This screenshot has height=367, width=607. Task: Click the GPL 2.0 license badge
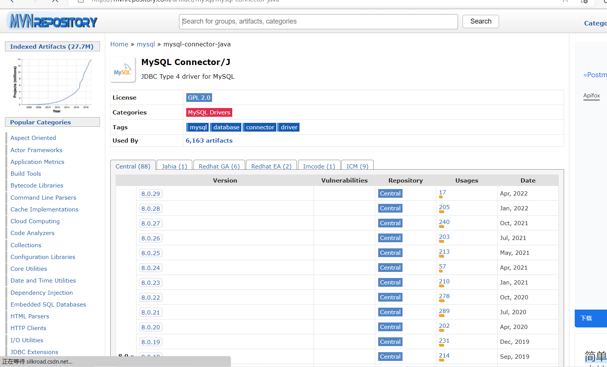pos(199,97)
